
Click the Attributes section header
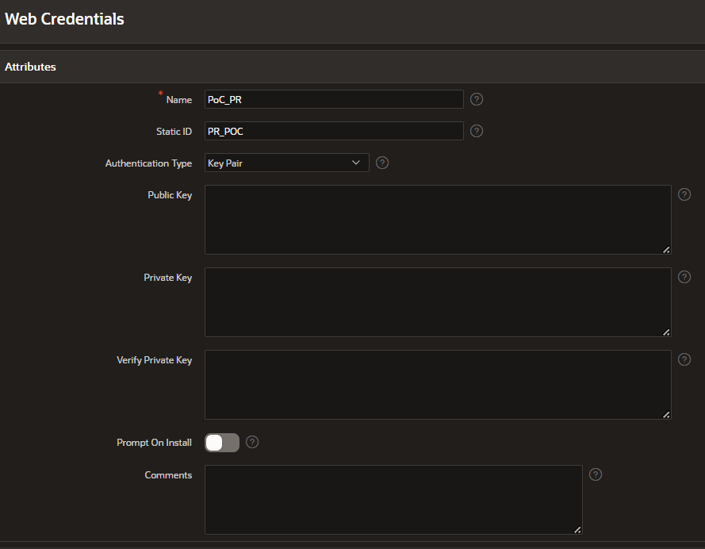pos(31,67)
